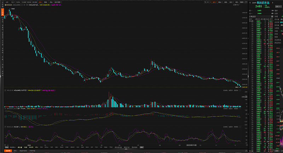Click the 更多指标 more indicators button
283x153 pixels.
134,147
